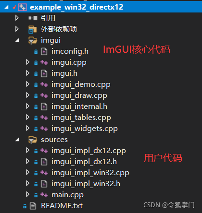Click the C++ project icon of example_win32_directx12
The image size is (202, 213).
23,7
